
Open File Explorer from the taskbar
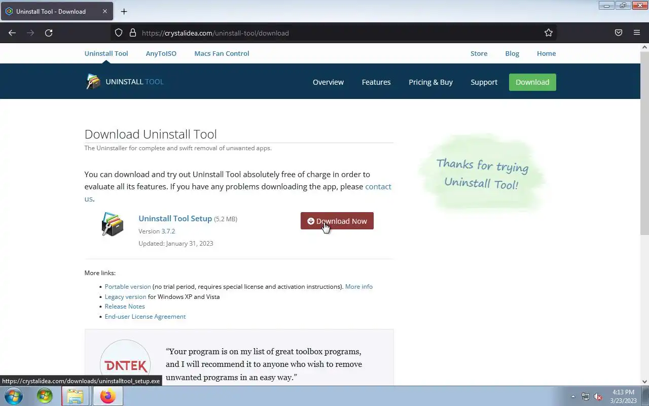[75, 396]
